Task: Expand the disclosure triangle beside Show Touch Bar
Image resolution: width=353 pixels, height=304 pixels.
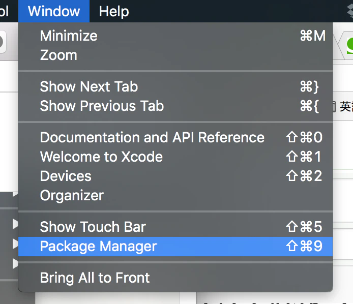Action: [x=15, y=224]
